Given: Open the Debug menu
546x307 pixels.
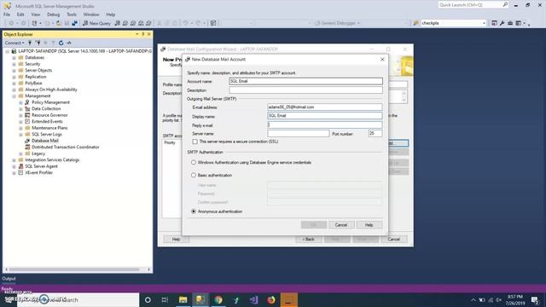Looking at the screenshot, I should [53, 14].
